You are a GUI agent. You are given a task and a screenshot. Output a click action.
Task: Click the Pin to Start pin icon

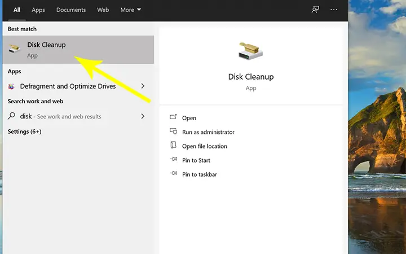pyautogui.click(x=174, y=159)
